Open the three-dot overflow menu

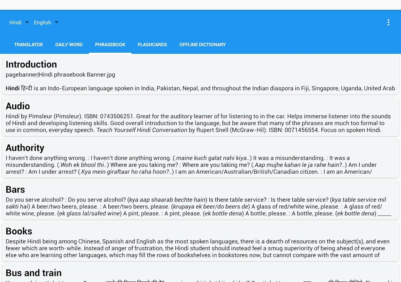[388, 22]
